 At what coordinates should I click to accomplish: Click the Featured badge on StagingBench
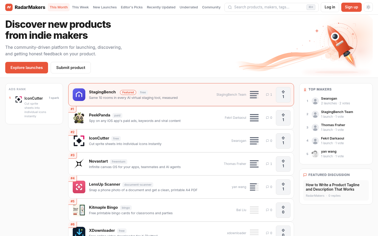coord(128,92)
